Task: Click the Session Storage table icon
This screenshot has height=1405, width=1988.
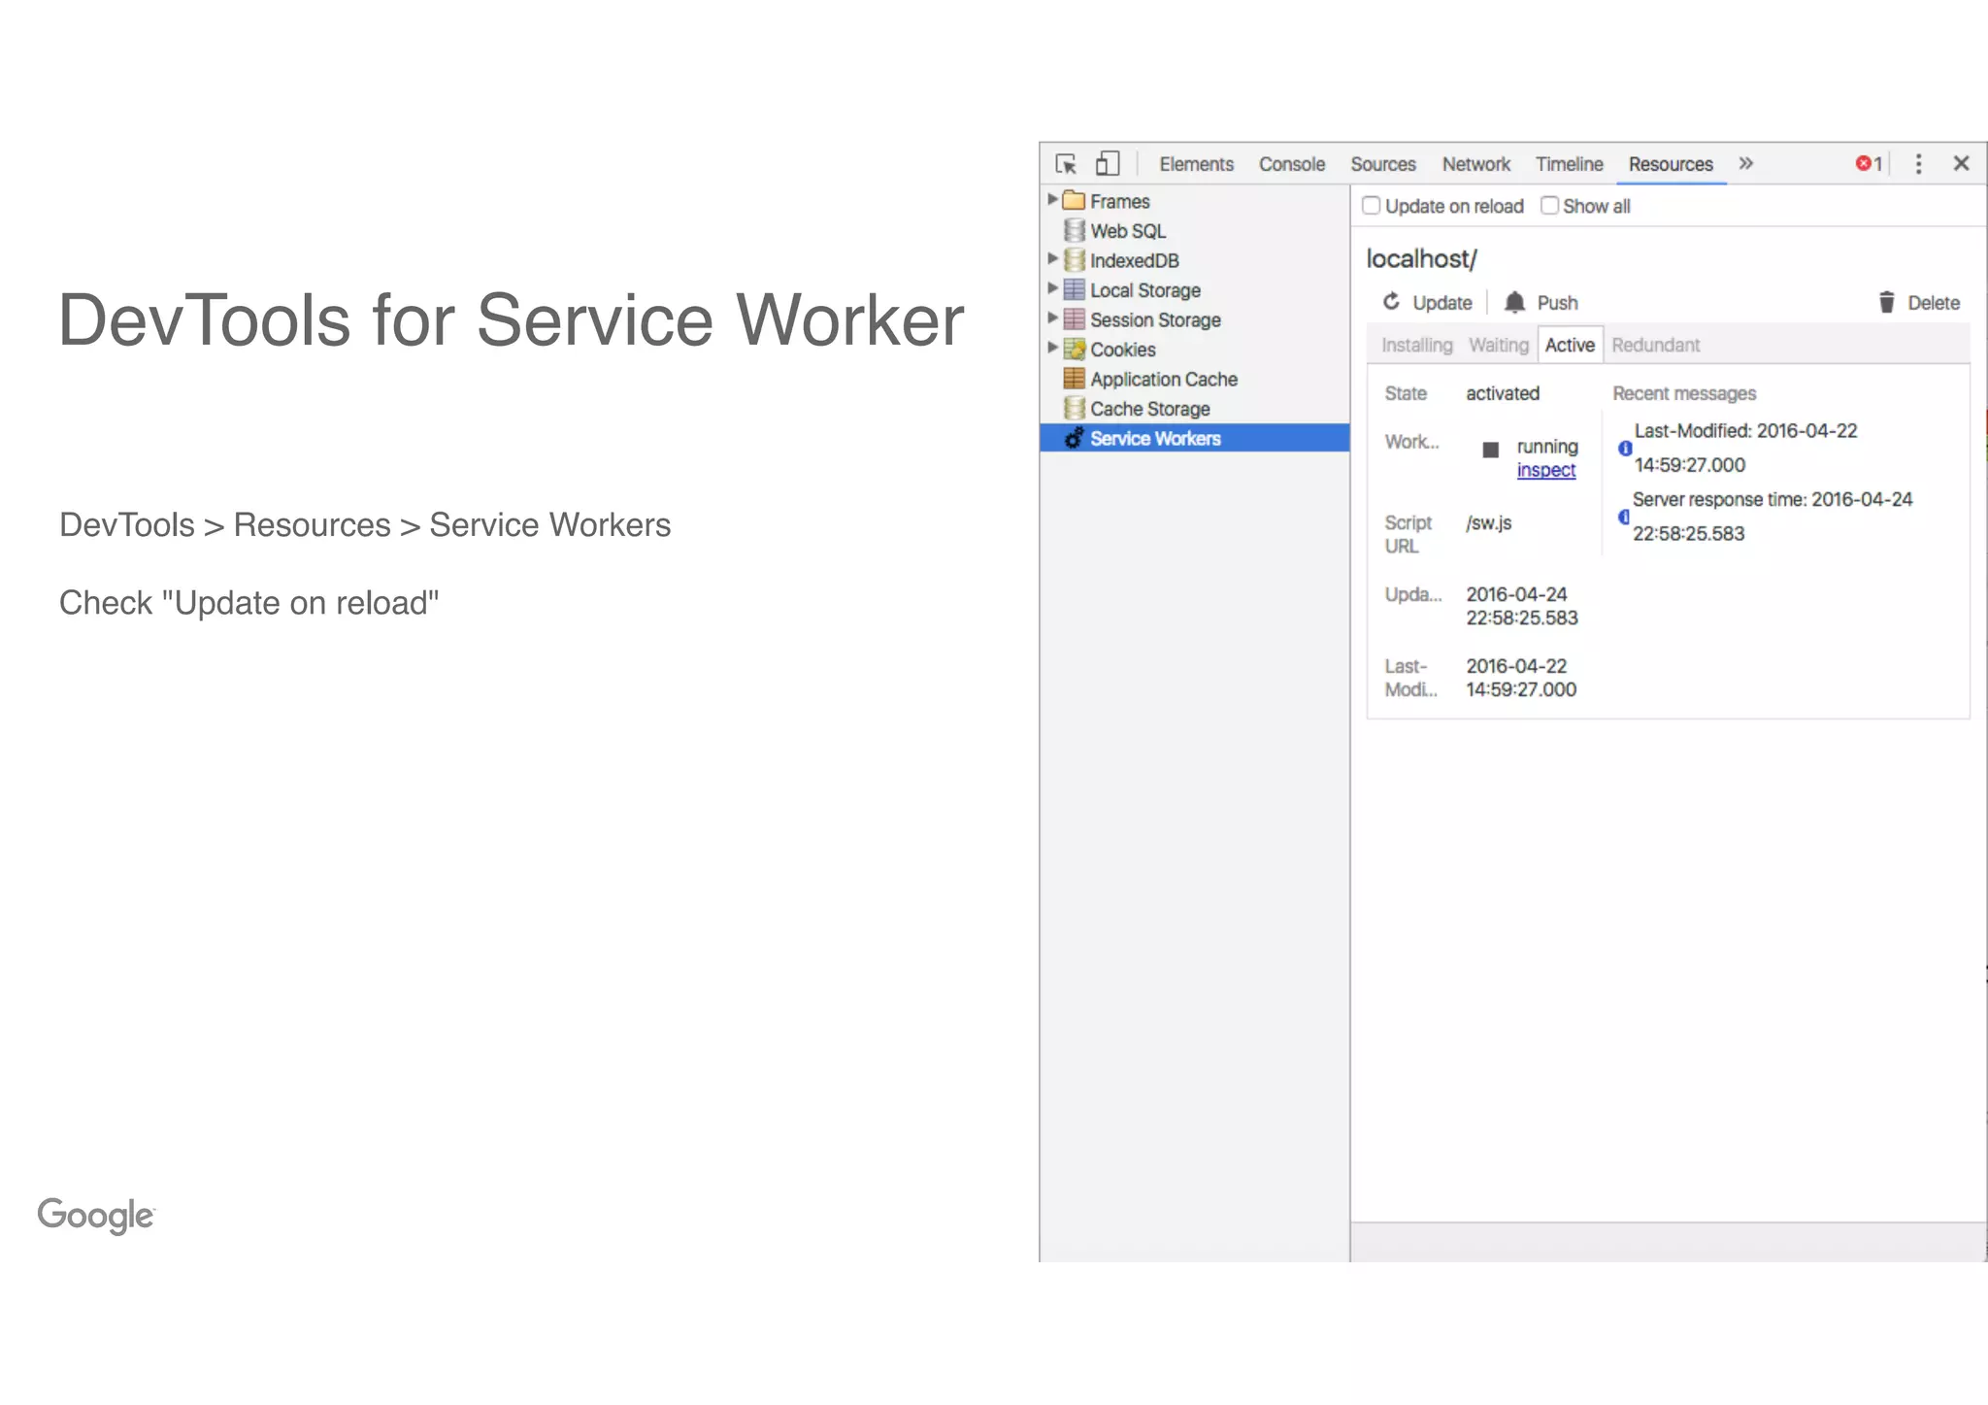Action: (1074, 318)
